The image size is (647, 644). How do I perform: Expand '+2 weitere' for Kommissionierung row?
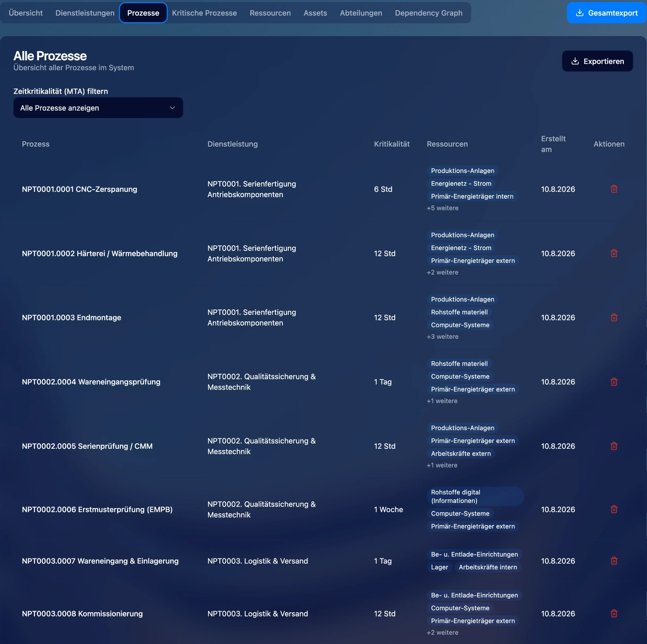[442, 633]
